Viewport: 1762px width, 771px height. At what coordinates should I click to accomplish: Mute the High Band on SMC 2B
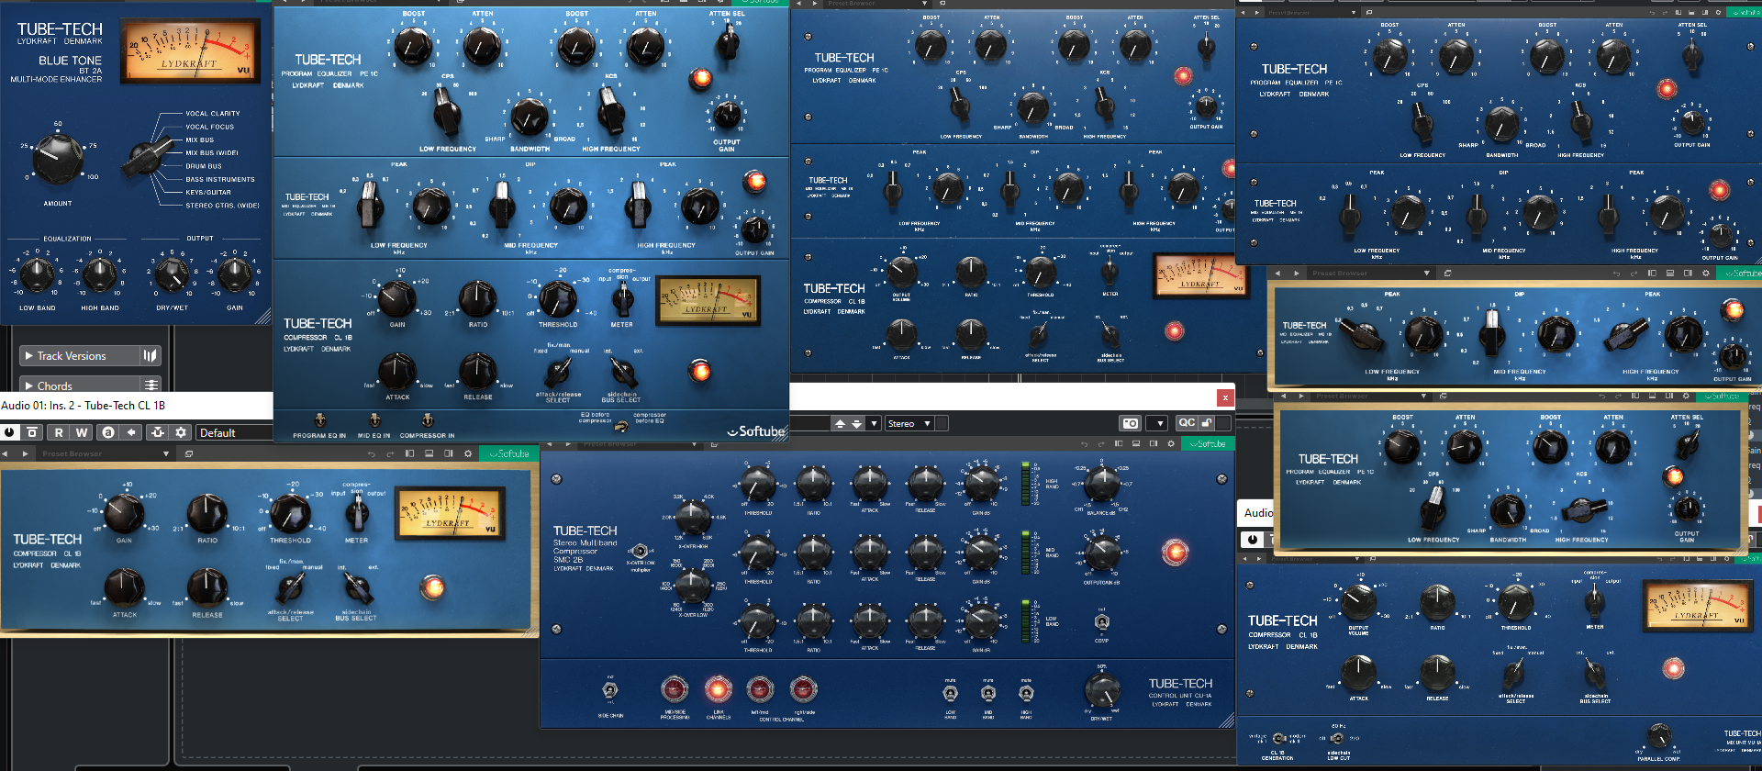(x=1026, y=693)
